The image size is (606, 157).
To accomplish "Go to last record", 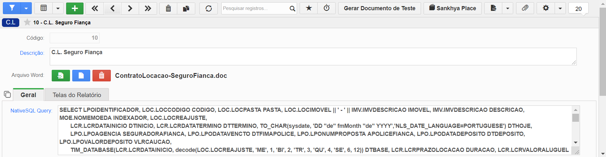I will pyautogui.click(x=148, y=8).
